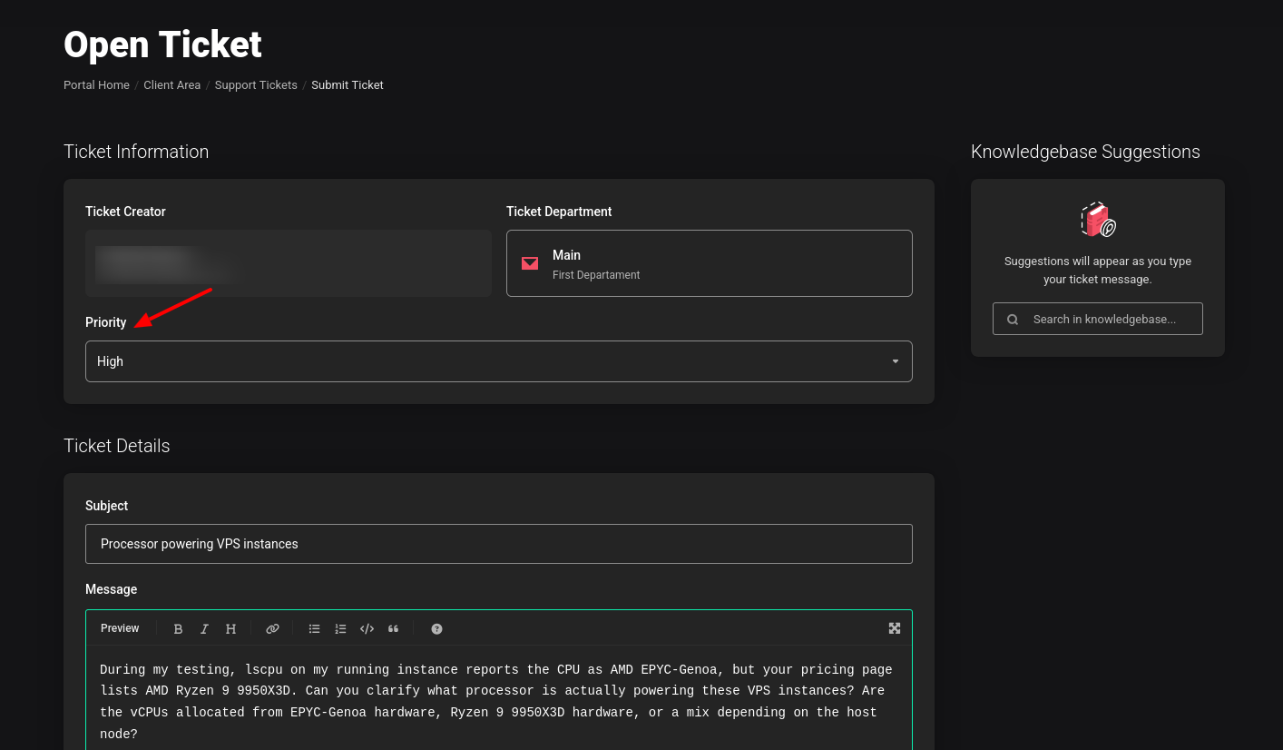1283x750 pixels.
Task: Insert a link via the toolbar icon
Action: pos(272,628)
